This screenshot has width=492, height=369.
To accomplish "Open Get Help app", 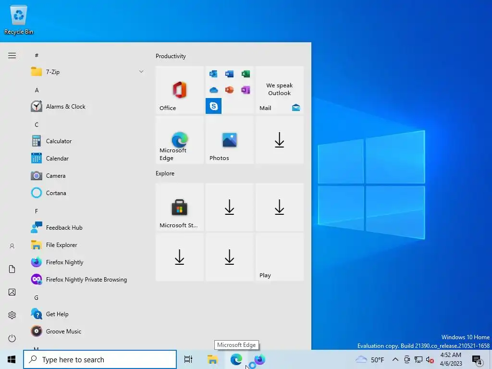I will pos(87,314).
